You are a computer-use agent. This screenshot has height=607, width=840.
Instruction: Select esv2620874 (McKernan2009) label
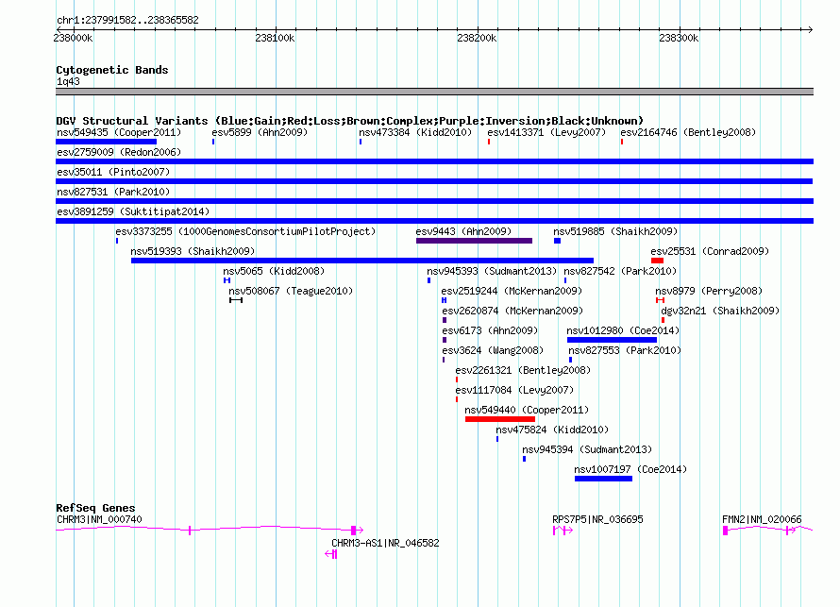[512, 311]
